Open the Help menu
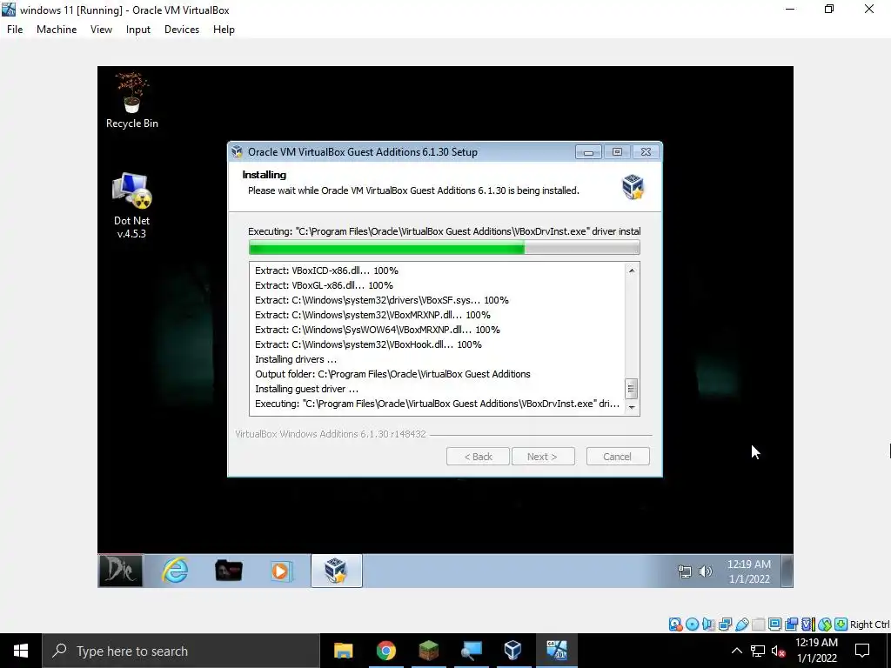The image size is (891, 668). coord(224,30)
